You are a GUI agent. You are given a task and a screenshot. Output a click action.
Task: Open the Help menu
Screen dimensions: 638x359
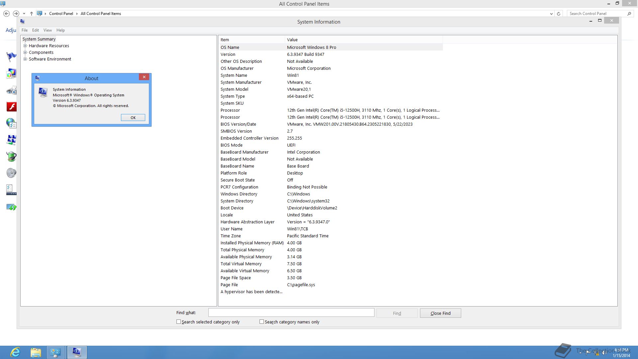pos(60,30)
